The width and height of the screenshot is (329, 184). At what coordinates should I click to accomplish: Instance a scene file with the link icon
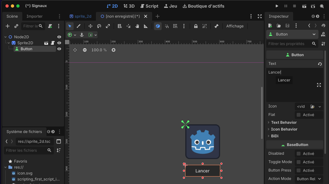coord(16,26)
